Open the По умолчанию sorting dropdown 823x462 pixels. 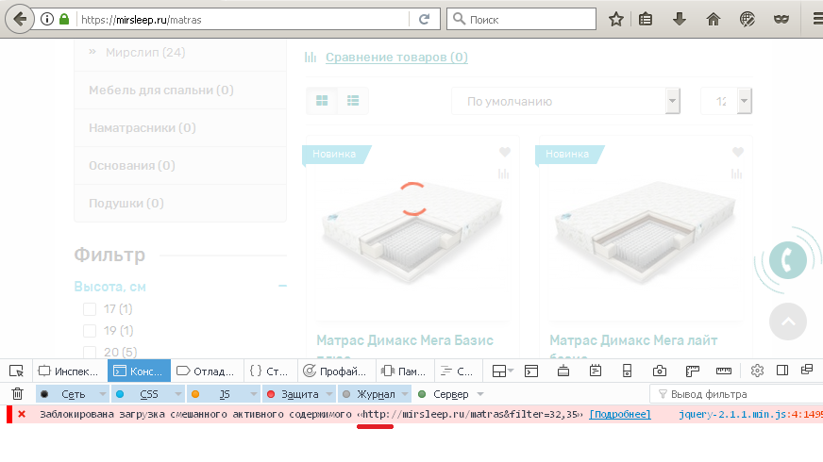566,101
